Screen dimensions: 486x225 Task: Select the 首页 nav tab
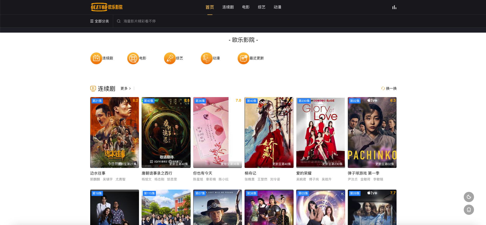click(210, 7)
